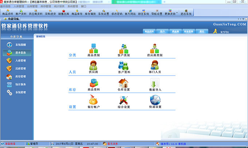This screenshot has height=148, width=248.
Task: Click 采购进货 toolbar icon
Action: coord(50,12)
